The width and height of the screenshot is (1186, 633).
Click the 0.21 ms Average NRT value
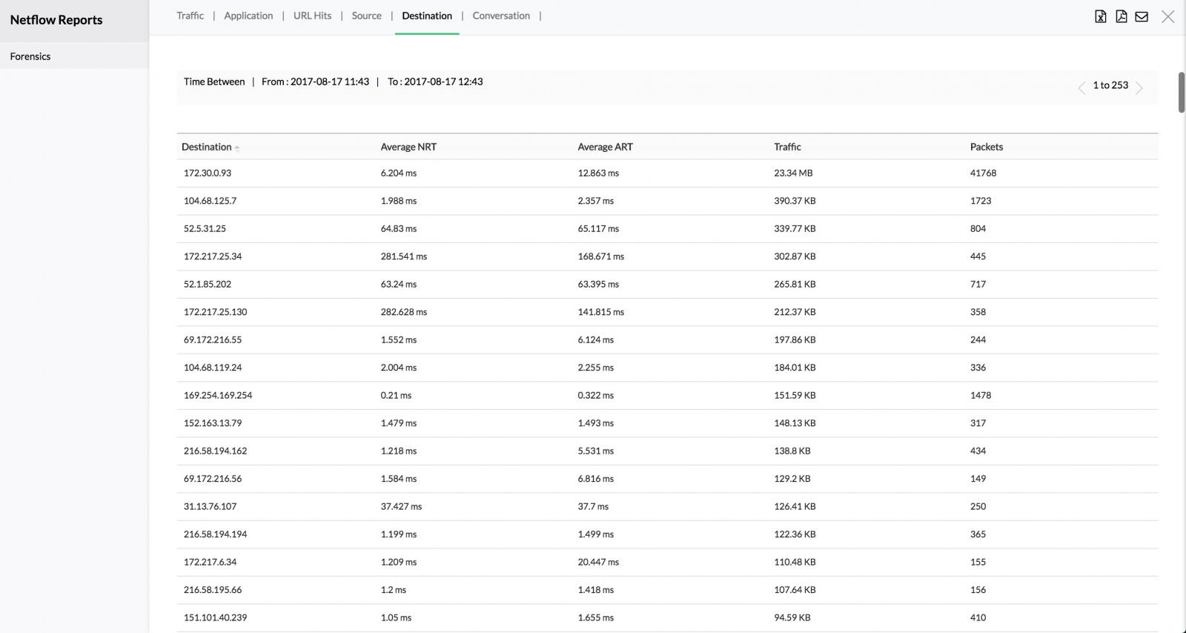[x=396, y=395]
